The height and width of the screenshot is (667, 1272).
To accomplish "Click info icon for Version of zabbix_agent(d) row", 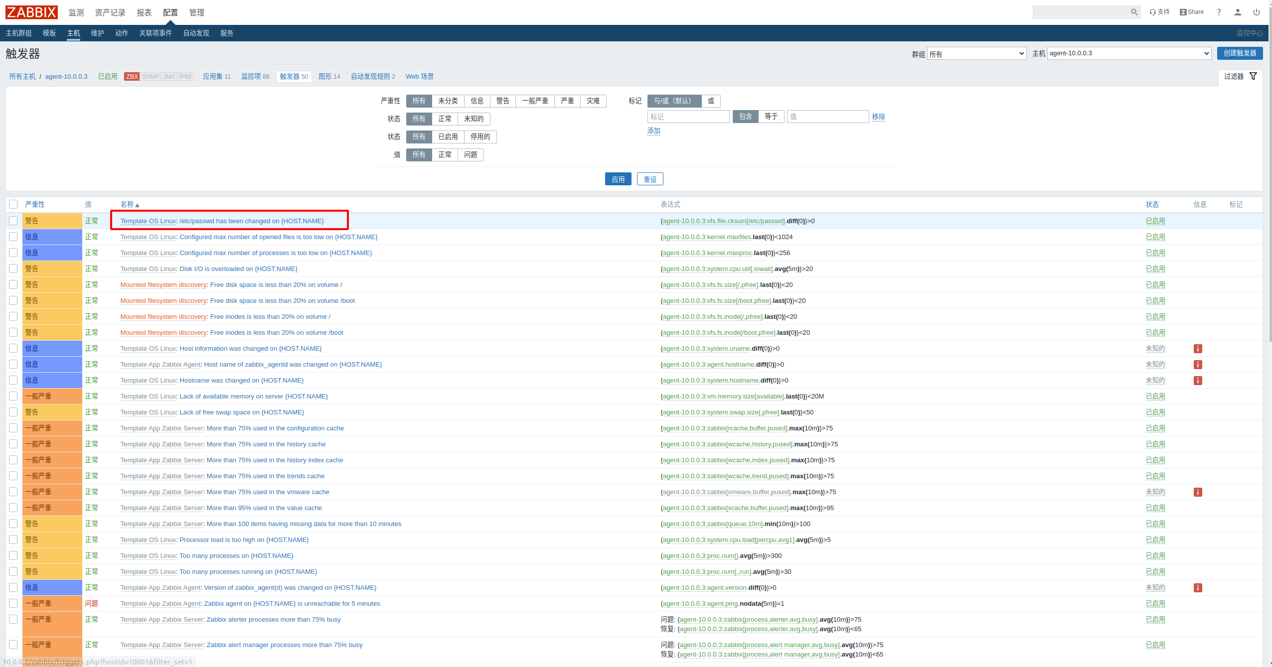I will (1198, 588).
